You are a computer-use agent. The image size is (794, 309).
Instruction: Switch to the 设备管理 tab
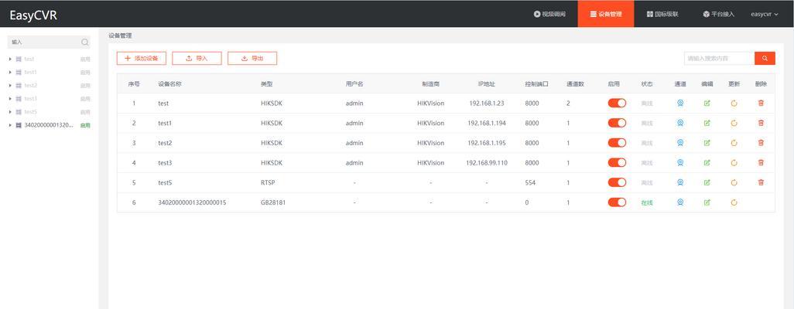[606, 14]
